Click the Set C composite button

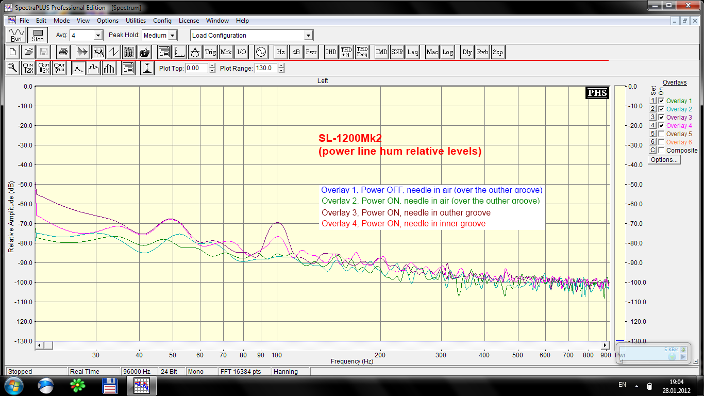[653, 151]
